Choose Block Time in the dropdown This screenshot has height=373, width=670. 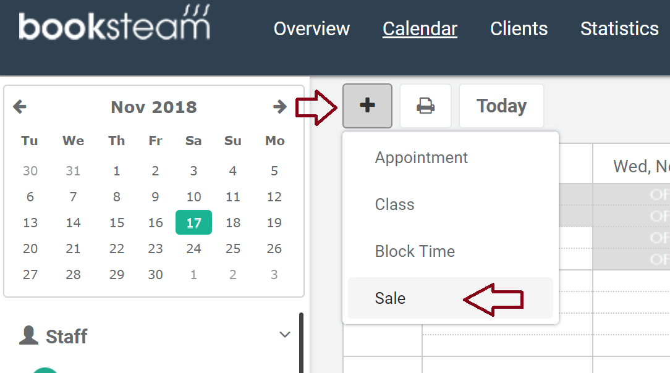click(415, 251)
